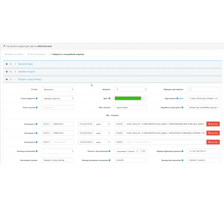Select Виджеты с настройкой запросов tab
This screenshot has width=224, height=208.
67,54
